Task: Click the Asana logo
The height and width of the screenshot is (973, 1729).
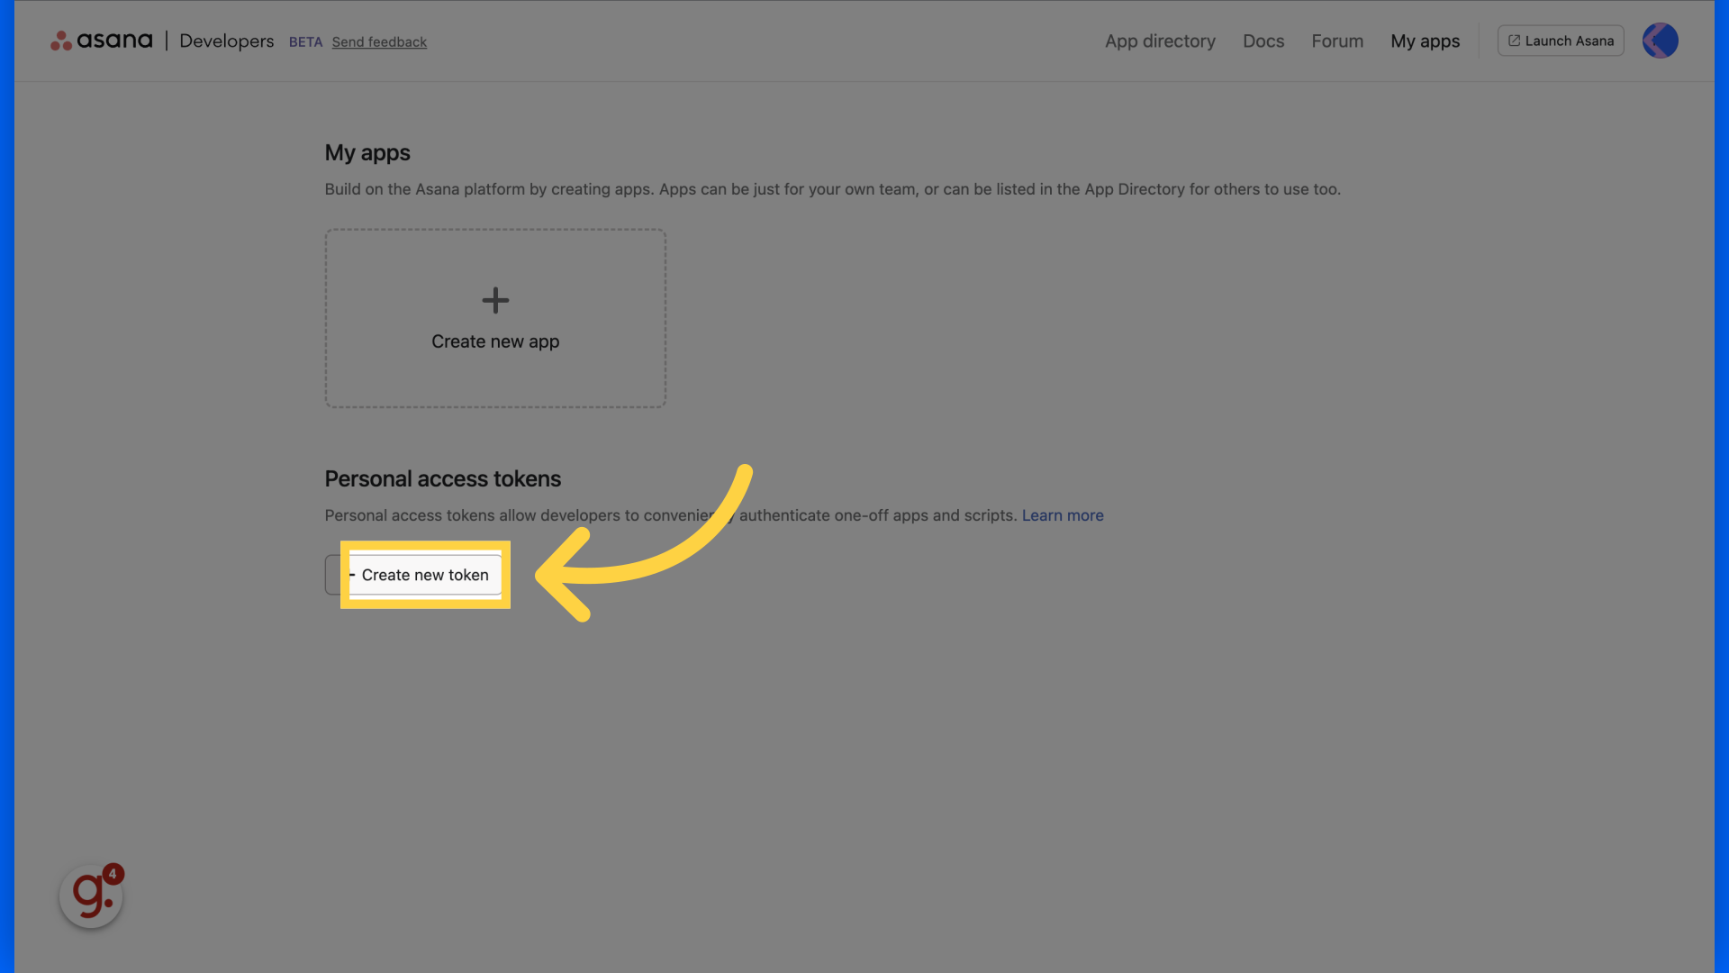Action: pyautogui.click(x=101, y=41)
